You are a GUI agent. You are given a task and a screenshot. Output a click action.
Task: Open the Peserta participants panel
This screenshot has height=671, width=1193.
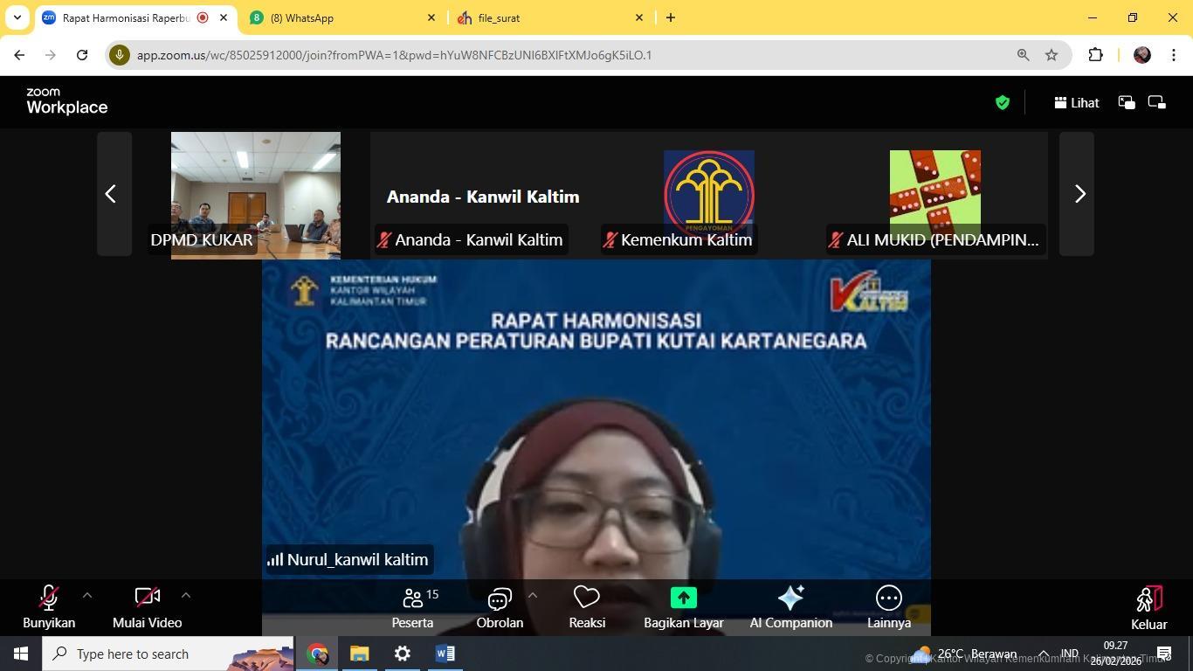412,606
